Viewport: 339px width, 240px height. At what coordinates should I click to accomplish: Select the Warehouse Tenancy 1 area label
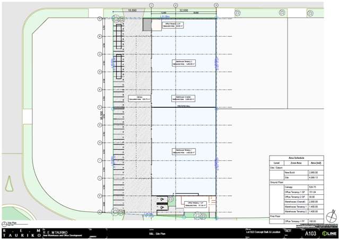(x=184, y=152)
